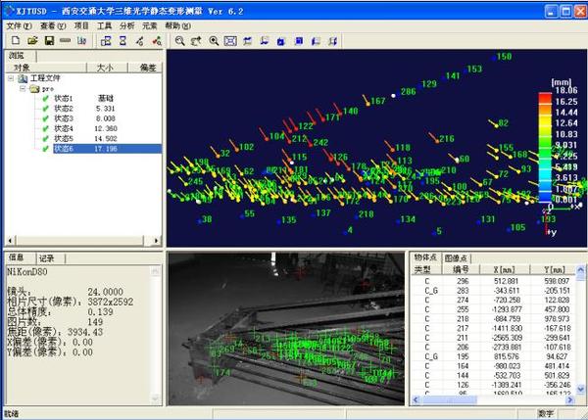The height and width of the screenshot is (420, 588).
Task: Click tree panel scroll-right arrow
Action: [156, 240]
